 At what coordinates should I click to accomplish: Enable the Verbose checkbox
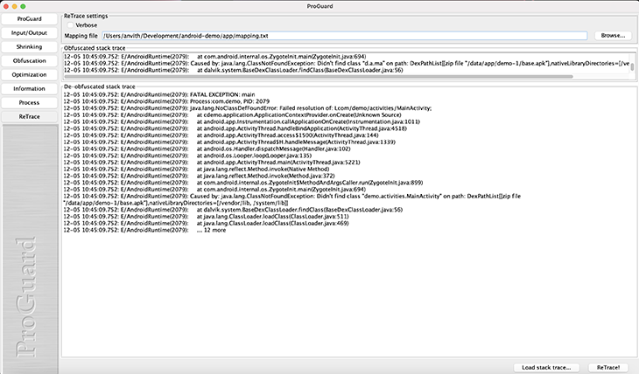coord(70,25)
